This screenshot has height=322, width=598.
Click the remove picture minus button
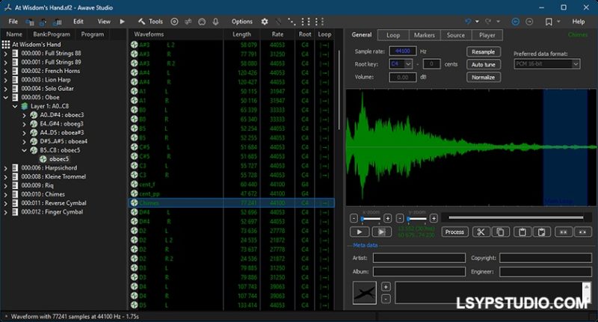(386, 299)
